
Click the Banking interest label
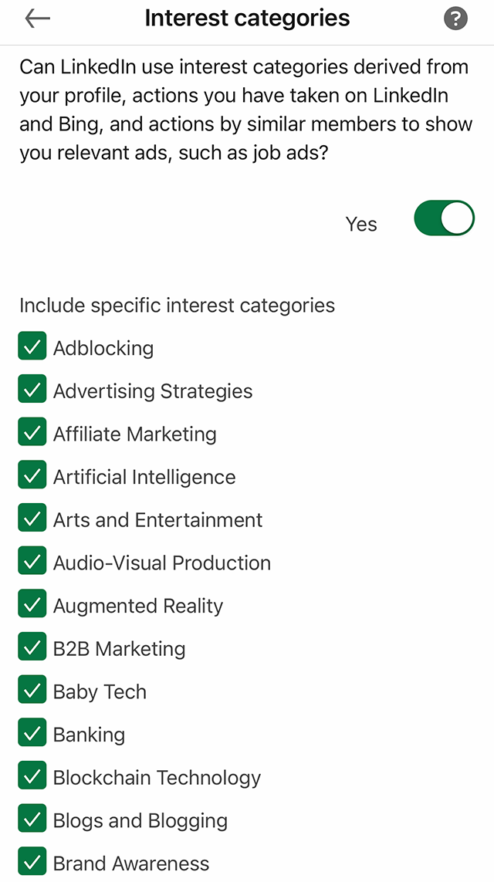[89, 735]
